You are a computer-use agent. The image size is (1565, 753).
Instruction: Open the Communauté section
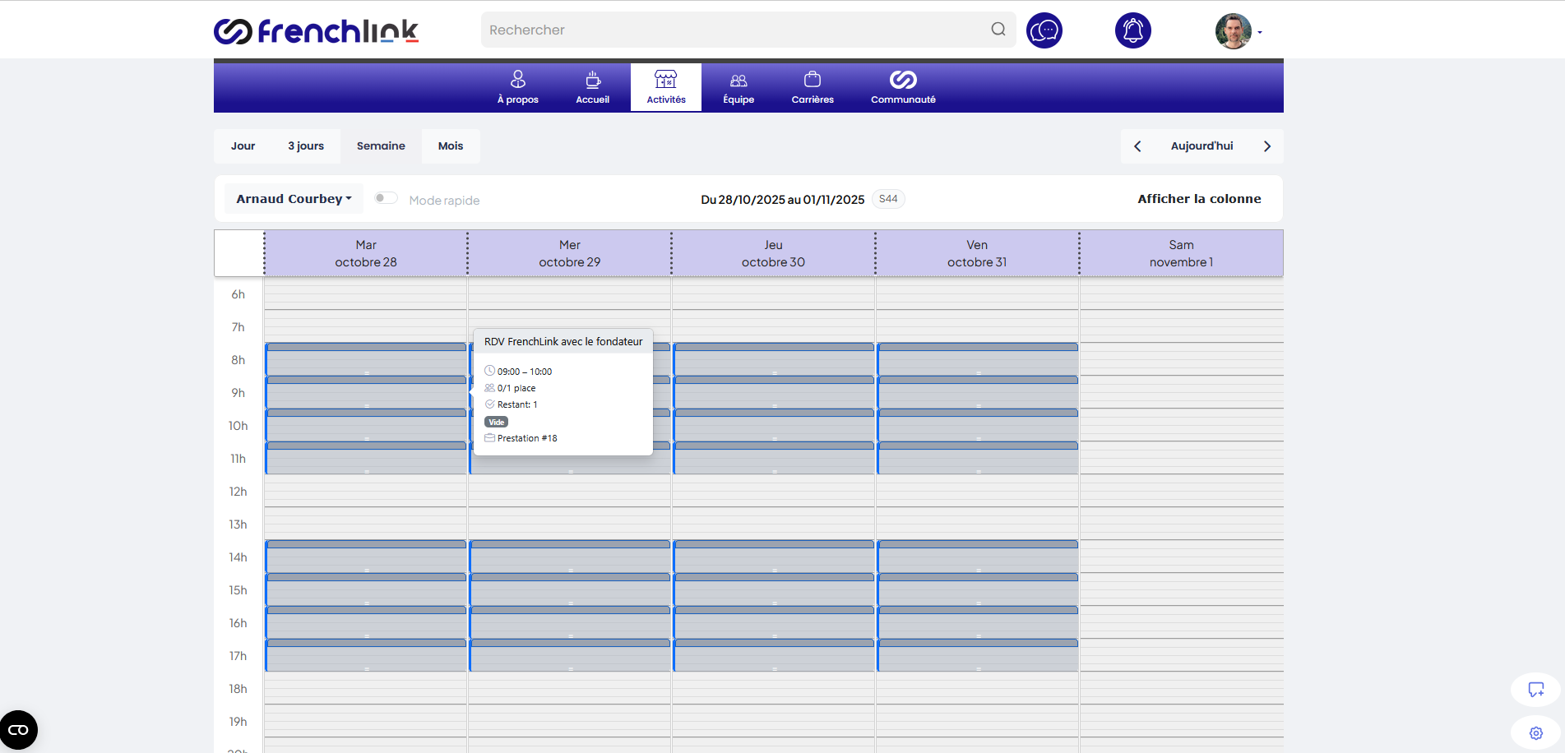pos(902,87)
